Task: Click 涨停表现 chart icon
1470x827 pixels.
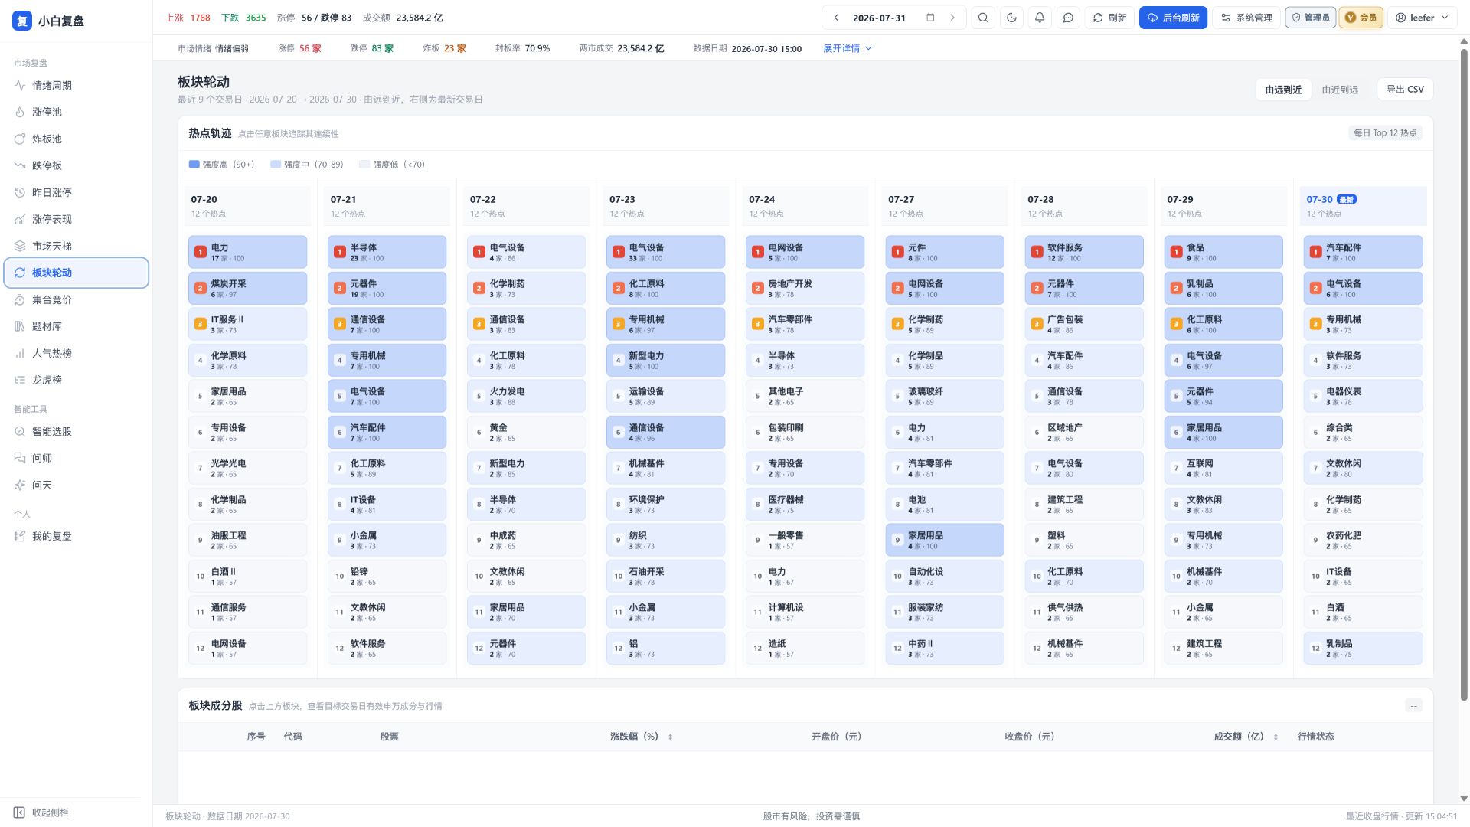Action: (20, 219)
